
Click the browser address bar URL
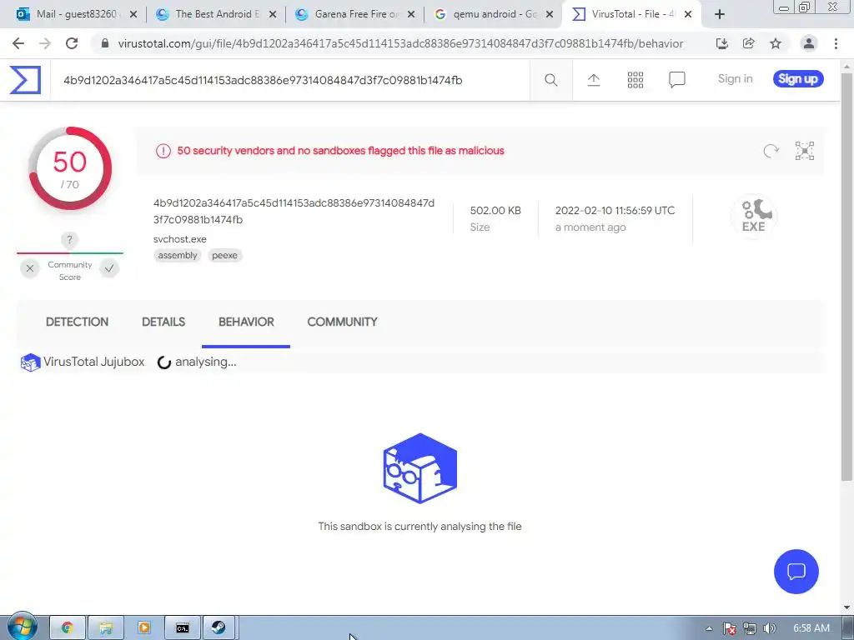click(400, 43)
